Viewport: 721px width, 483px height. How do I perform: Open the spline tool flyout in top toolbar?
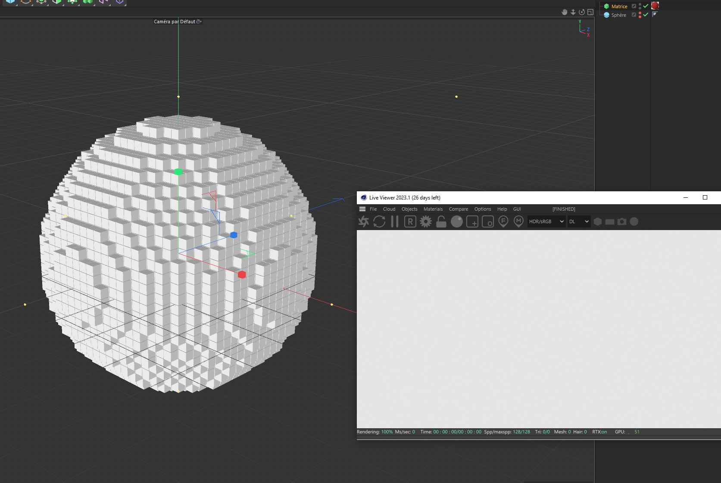25,2
